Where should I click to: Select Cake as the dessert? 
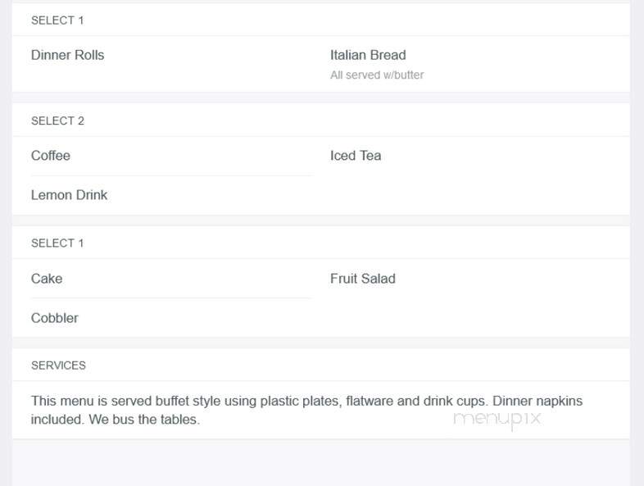(x=47, y=279)
